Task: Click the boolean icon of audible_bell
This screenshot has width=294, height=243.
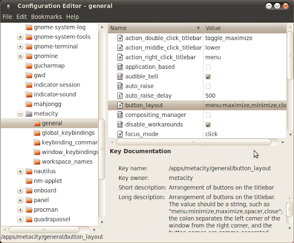Action: [120, 76]
